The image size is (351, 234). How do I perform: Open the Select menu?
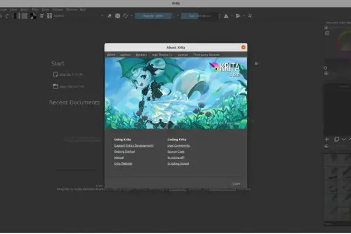click(25, 9)
